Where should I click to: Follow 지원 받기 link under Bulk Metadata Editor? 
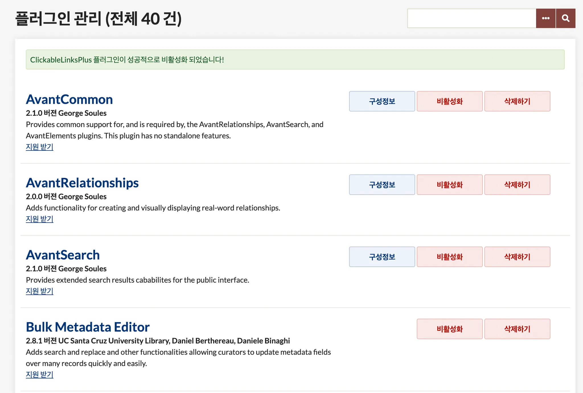[x=40, y=375]
